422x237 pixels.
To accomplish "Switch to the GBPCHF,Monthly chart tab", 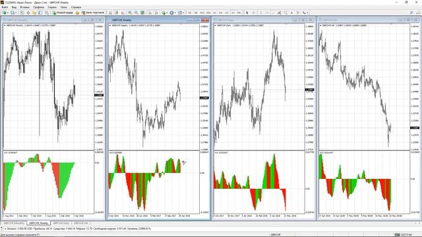I will pyautogui.click(x=14, y=223).
